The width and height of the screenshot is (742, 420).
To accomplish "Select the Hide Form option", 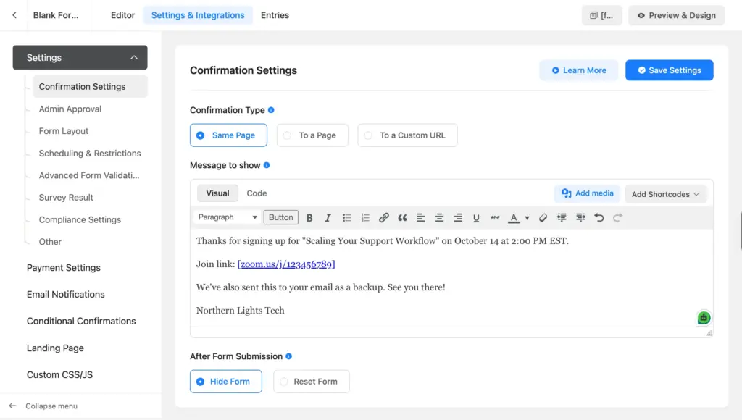I will (226, 381).
